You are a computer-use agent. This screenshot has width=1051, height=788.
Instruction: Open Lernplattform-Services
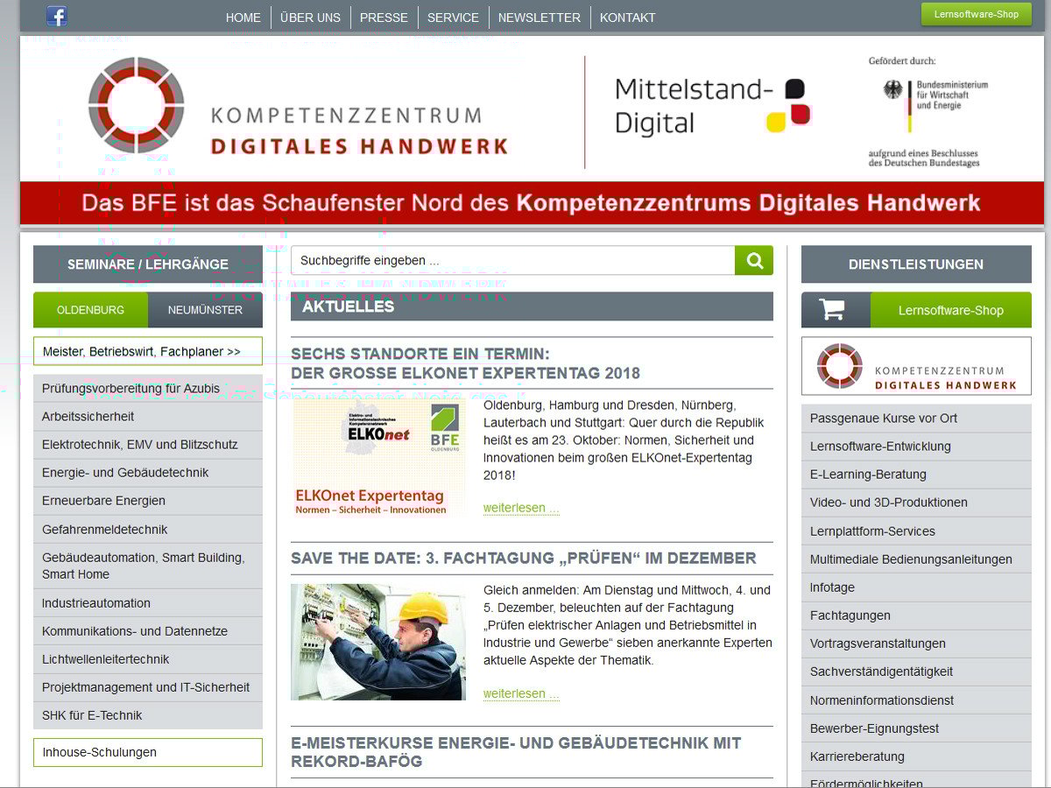click(x=916, y=531)
